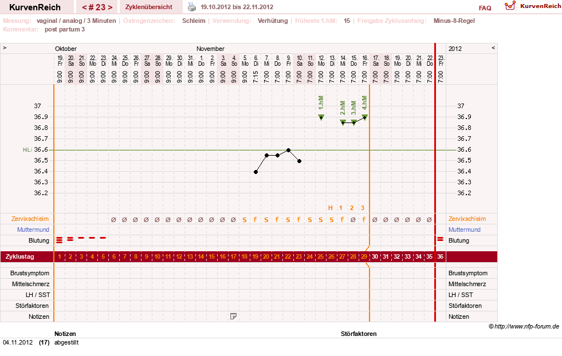Click the heavy bleeding mark on cycle day 1
This screenshot has height=356, width=562.
pyautogui.click(x=60, y=240)
